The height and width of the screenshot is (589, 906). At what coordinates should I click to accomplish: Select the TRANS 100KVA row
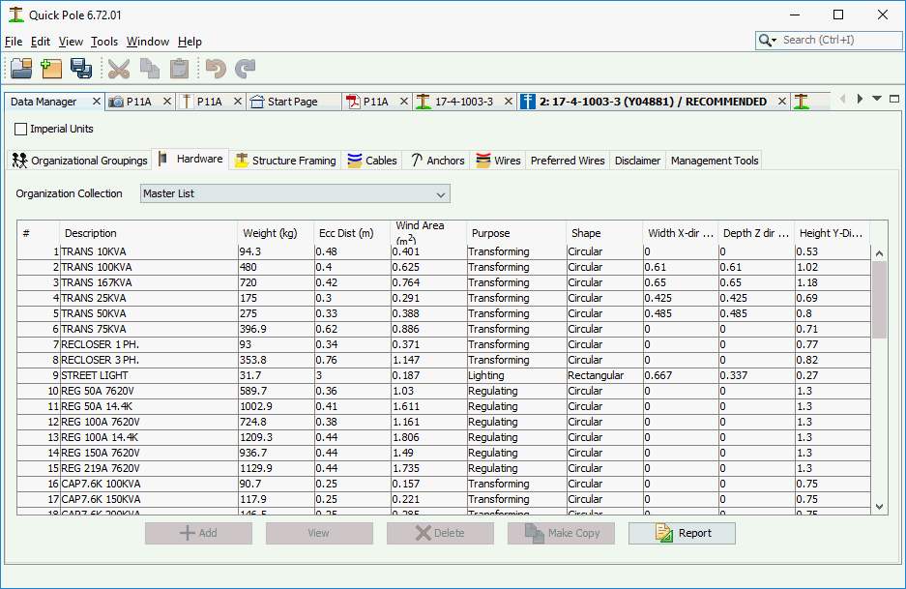(x=444, y=267)
